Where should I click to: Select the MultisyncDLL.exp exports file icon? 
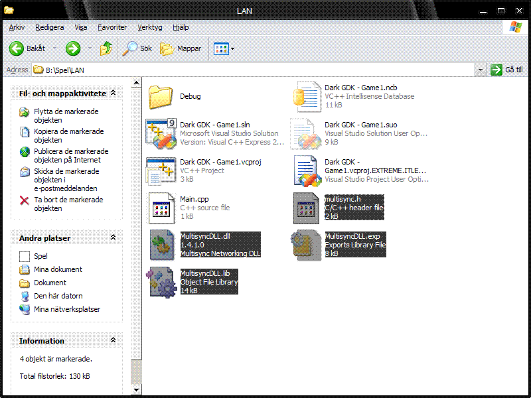306,245
